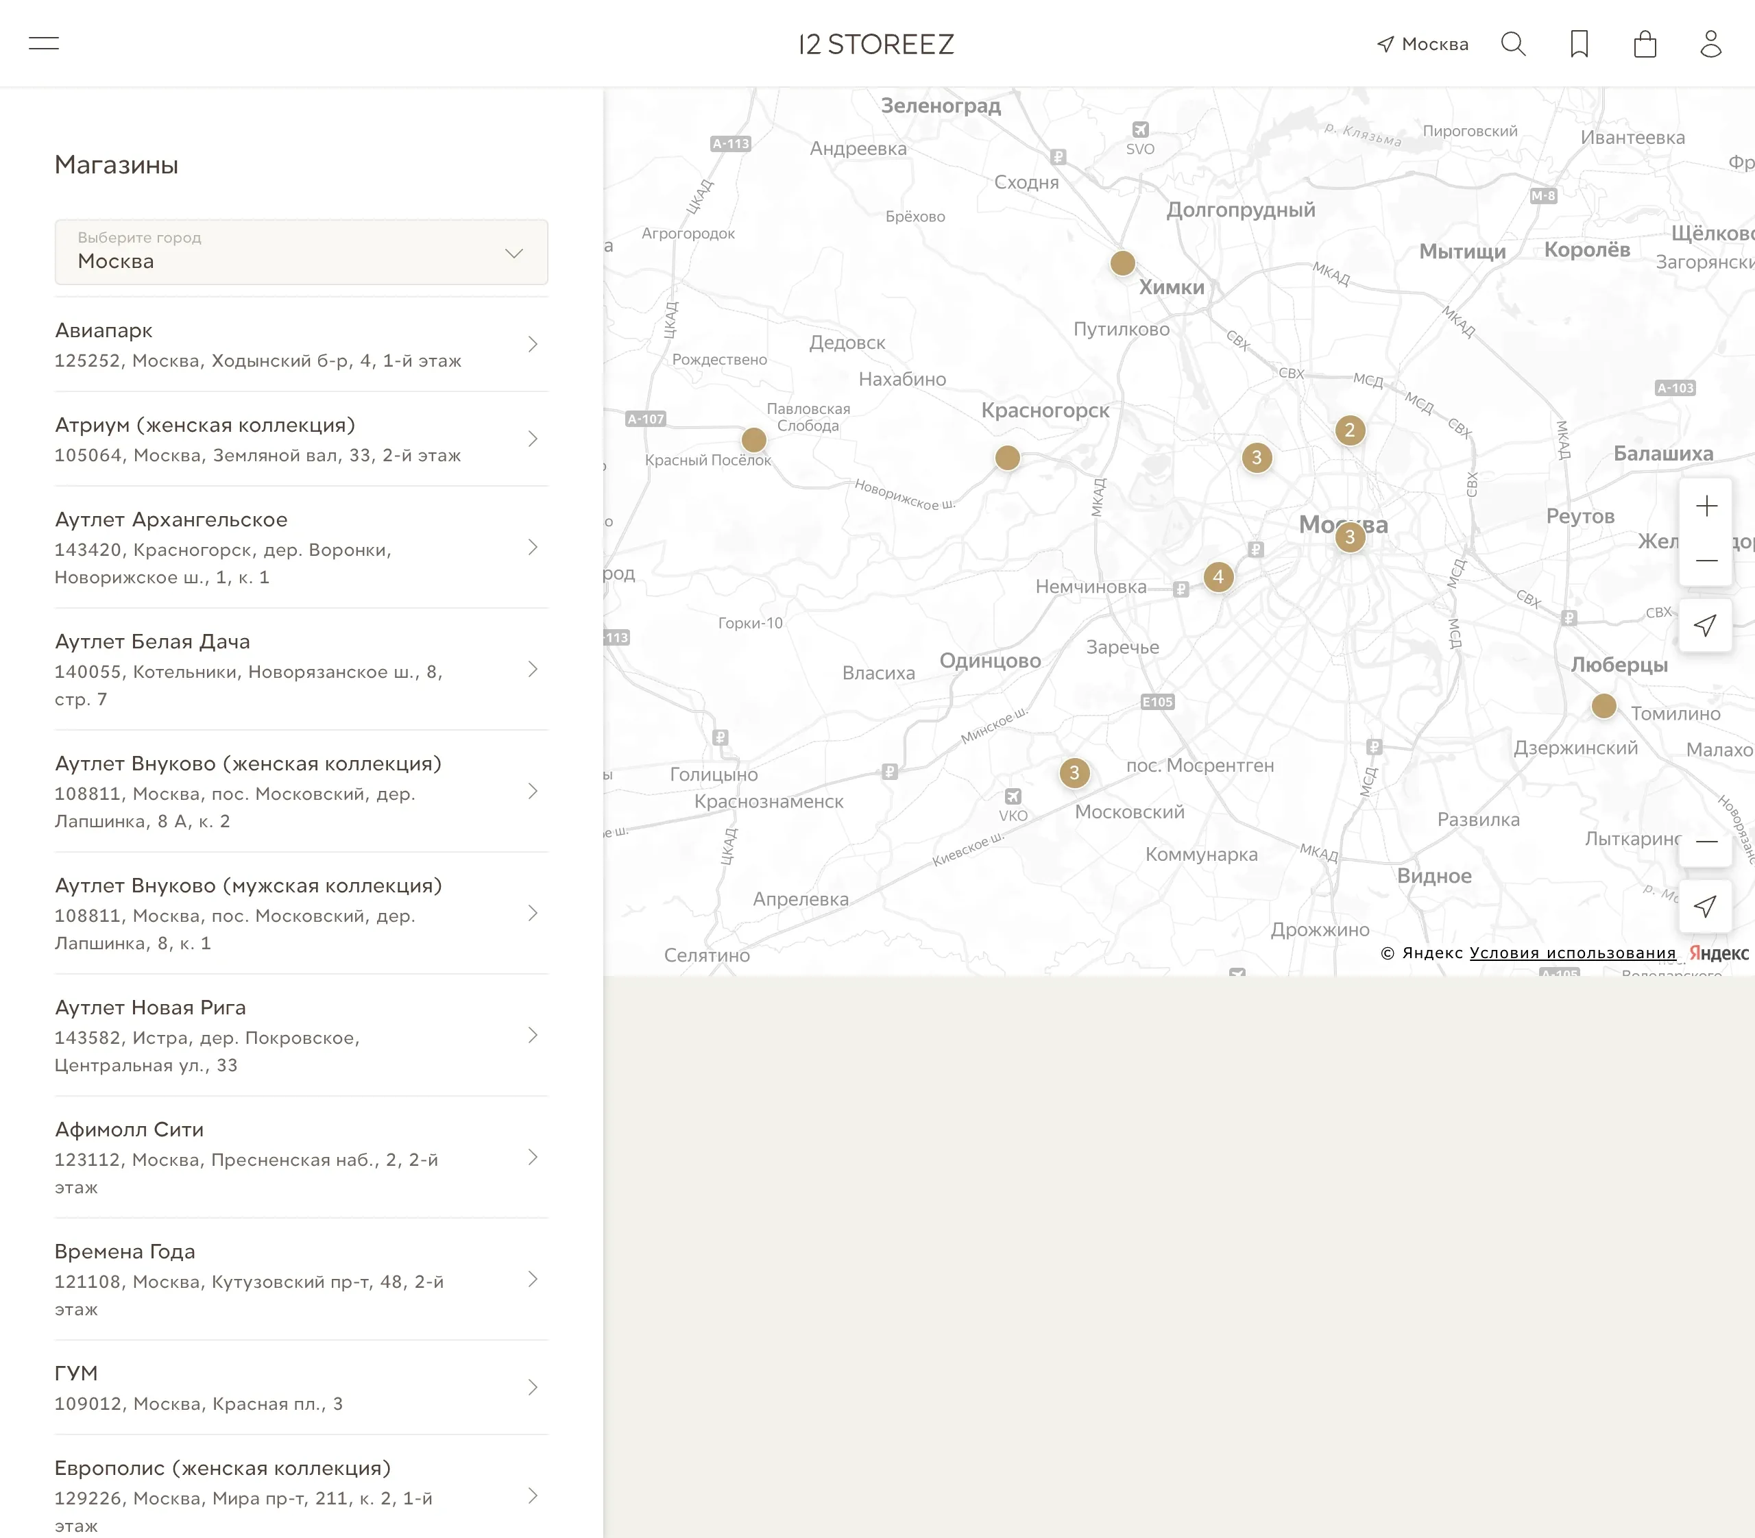Expand the Москва city dropdown

[x=300, y=252]
